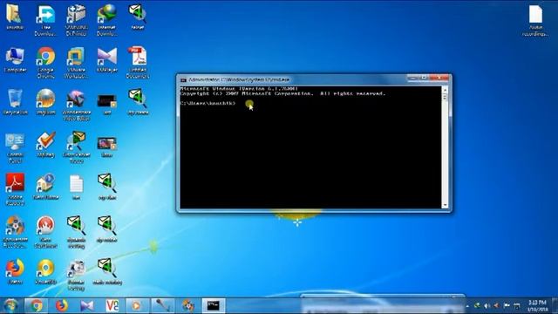Screen dimensions: 558x314
Task: Open the dynamic routing Packet Tracer file
Action: pos(76,232)
